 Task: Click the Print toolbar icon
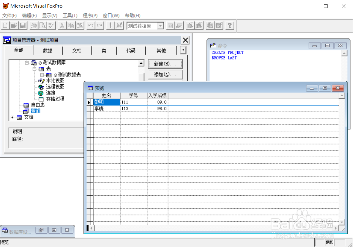click(34, 26)
